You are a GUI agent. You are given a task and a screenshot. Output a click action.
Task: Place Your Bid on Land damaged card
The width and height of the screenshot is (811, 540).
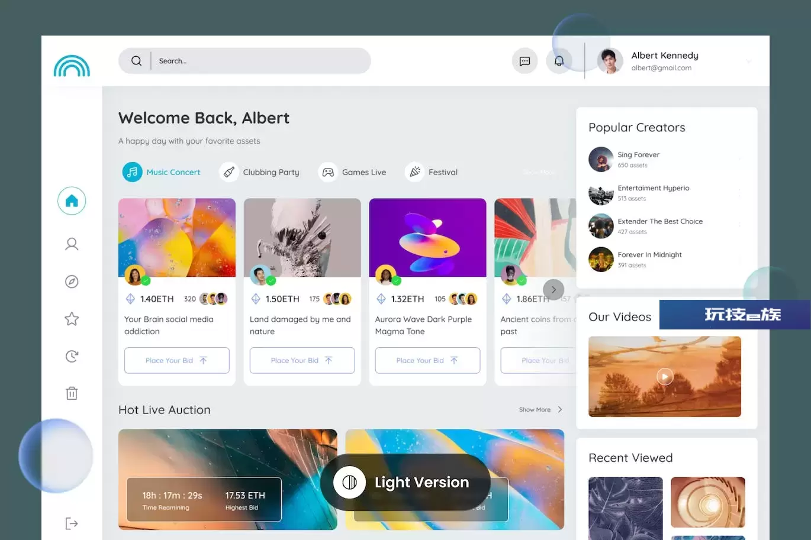click(x=302, y=360)
